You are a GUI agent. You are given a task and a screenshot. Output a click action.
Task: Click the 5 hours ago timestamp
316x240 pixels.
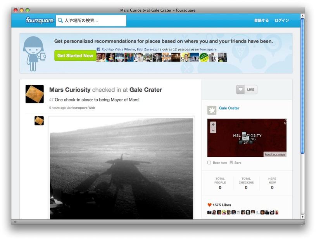coord(57,108)
